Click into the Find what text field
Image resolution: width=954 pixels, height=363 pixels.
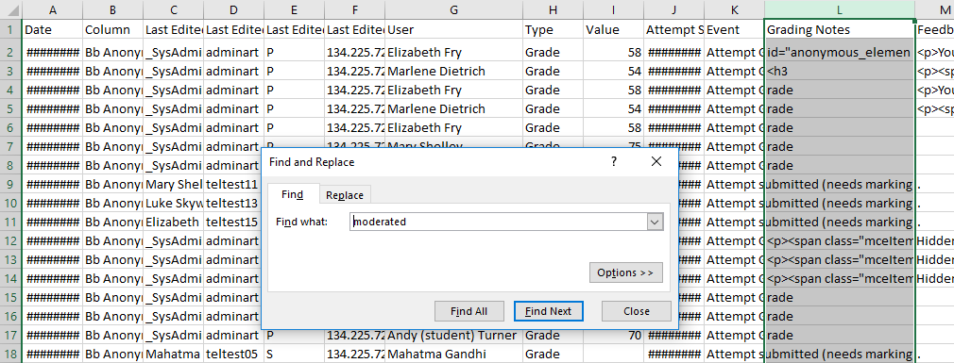click(x=499, y=223)
